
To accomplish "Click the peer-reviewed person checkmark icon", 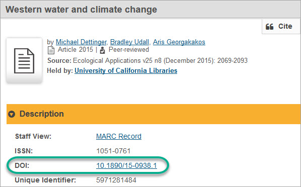I will (x=103, y=50).
